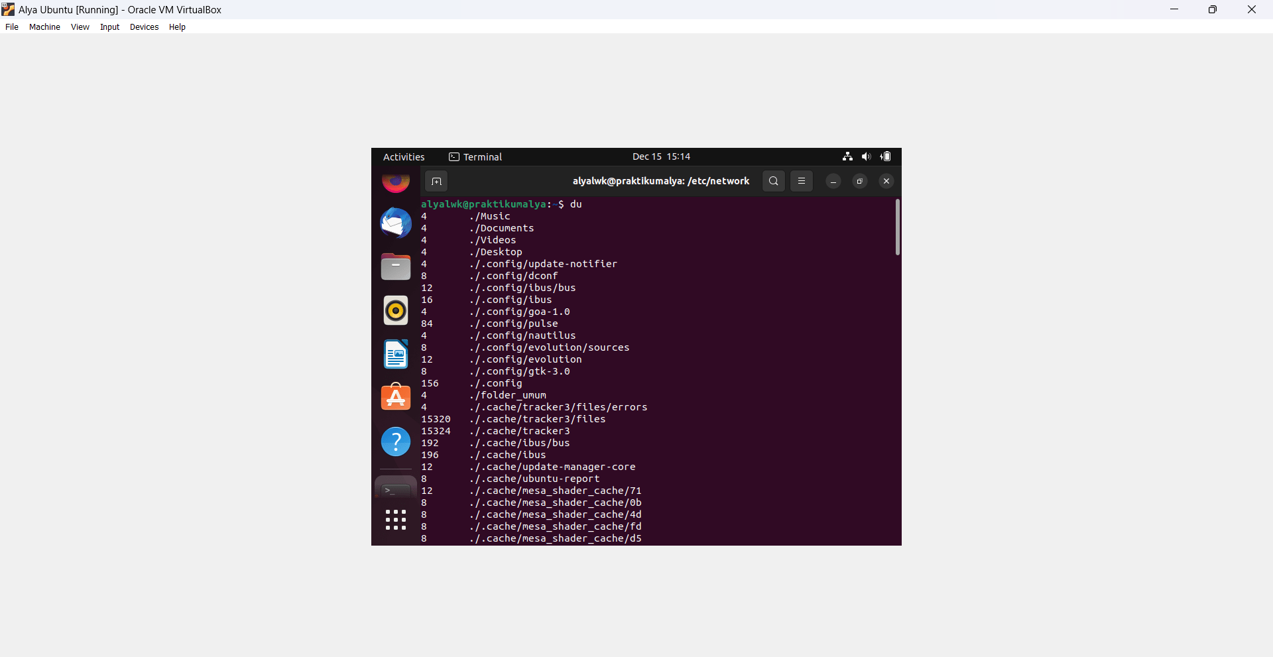Click the du command prompt line
The image size is (1273, 657).
pos(501,204)
